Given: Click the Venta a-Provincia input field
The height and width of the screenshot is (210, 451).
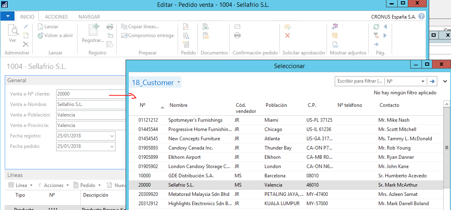Looking at the screenshot, I should pyautogui.click(x=91, y=125).
